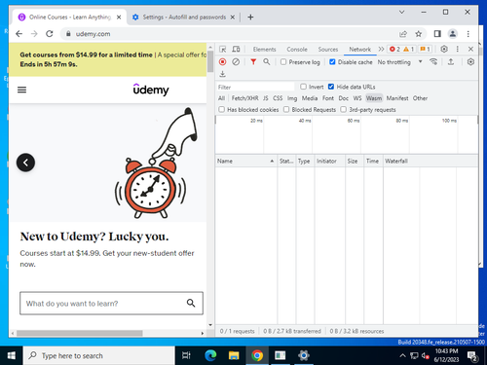Clear the network log
Viewport: 487px width, 365px height.
click(x=236, y=61)
